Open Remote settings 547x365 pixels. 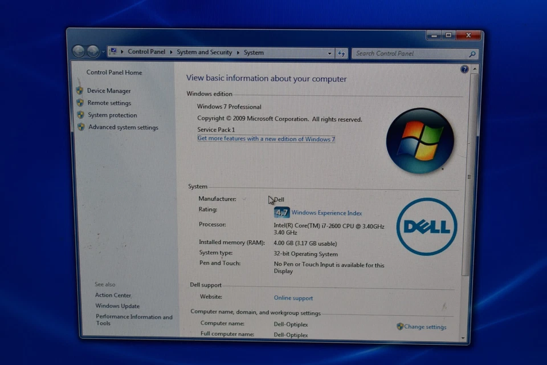109,103
